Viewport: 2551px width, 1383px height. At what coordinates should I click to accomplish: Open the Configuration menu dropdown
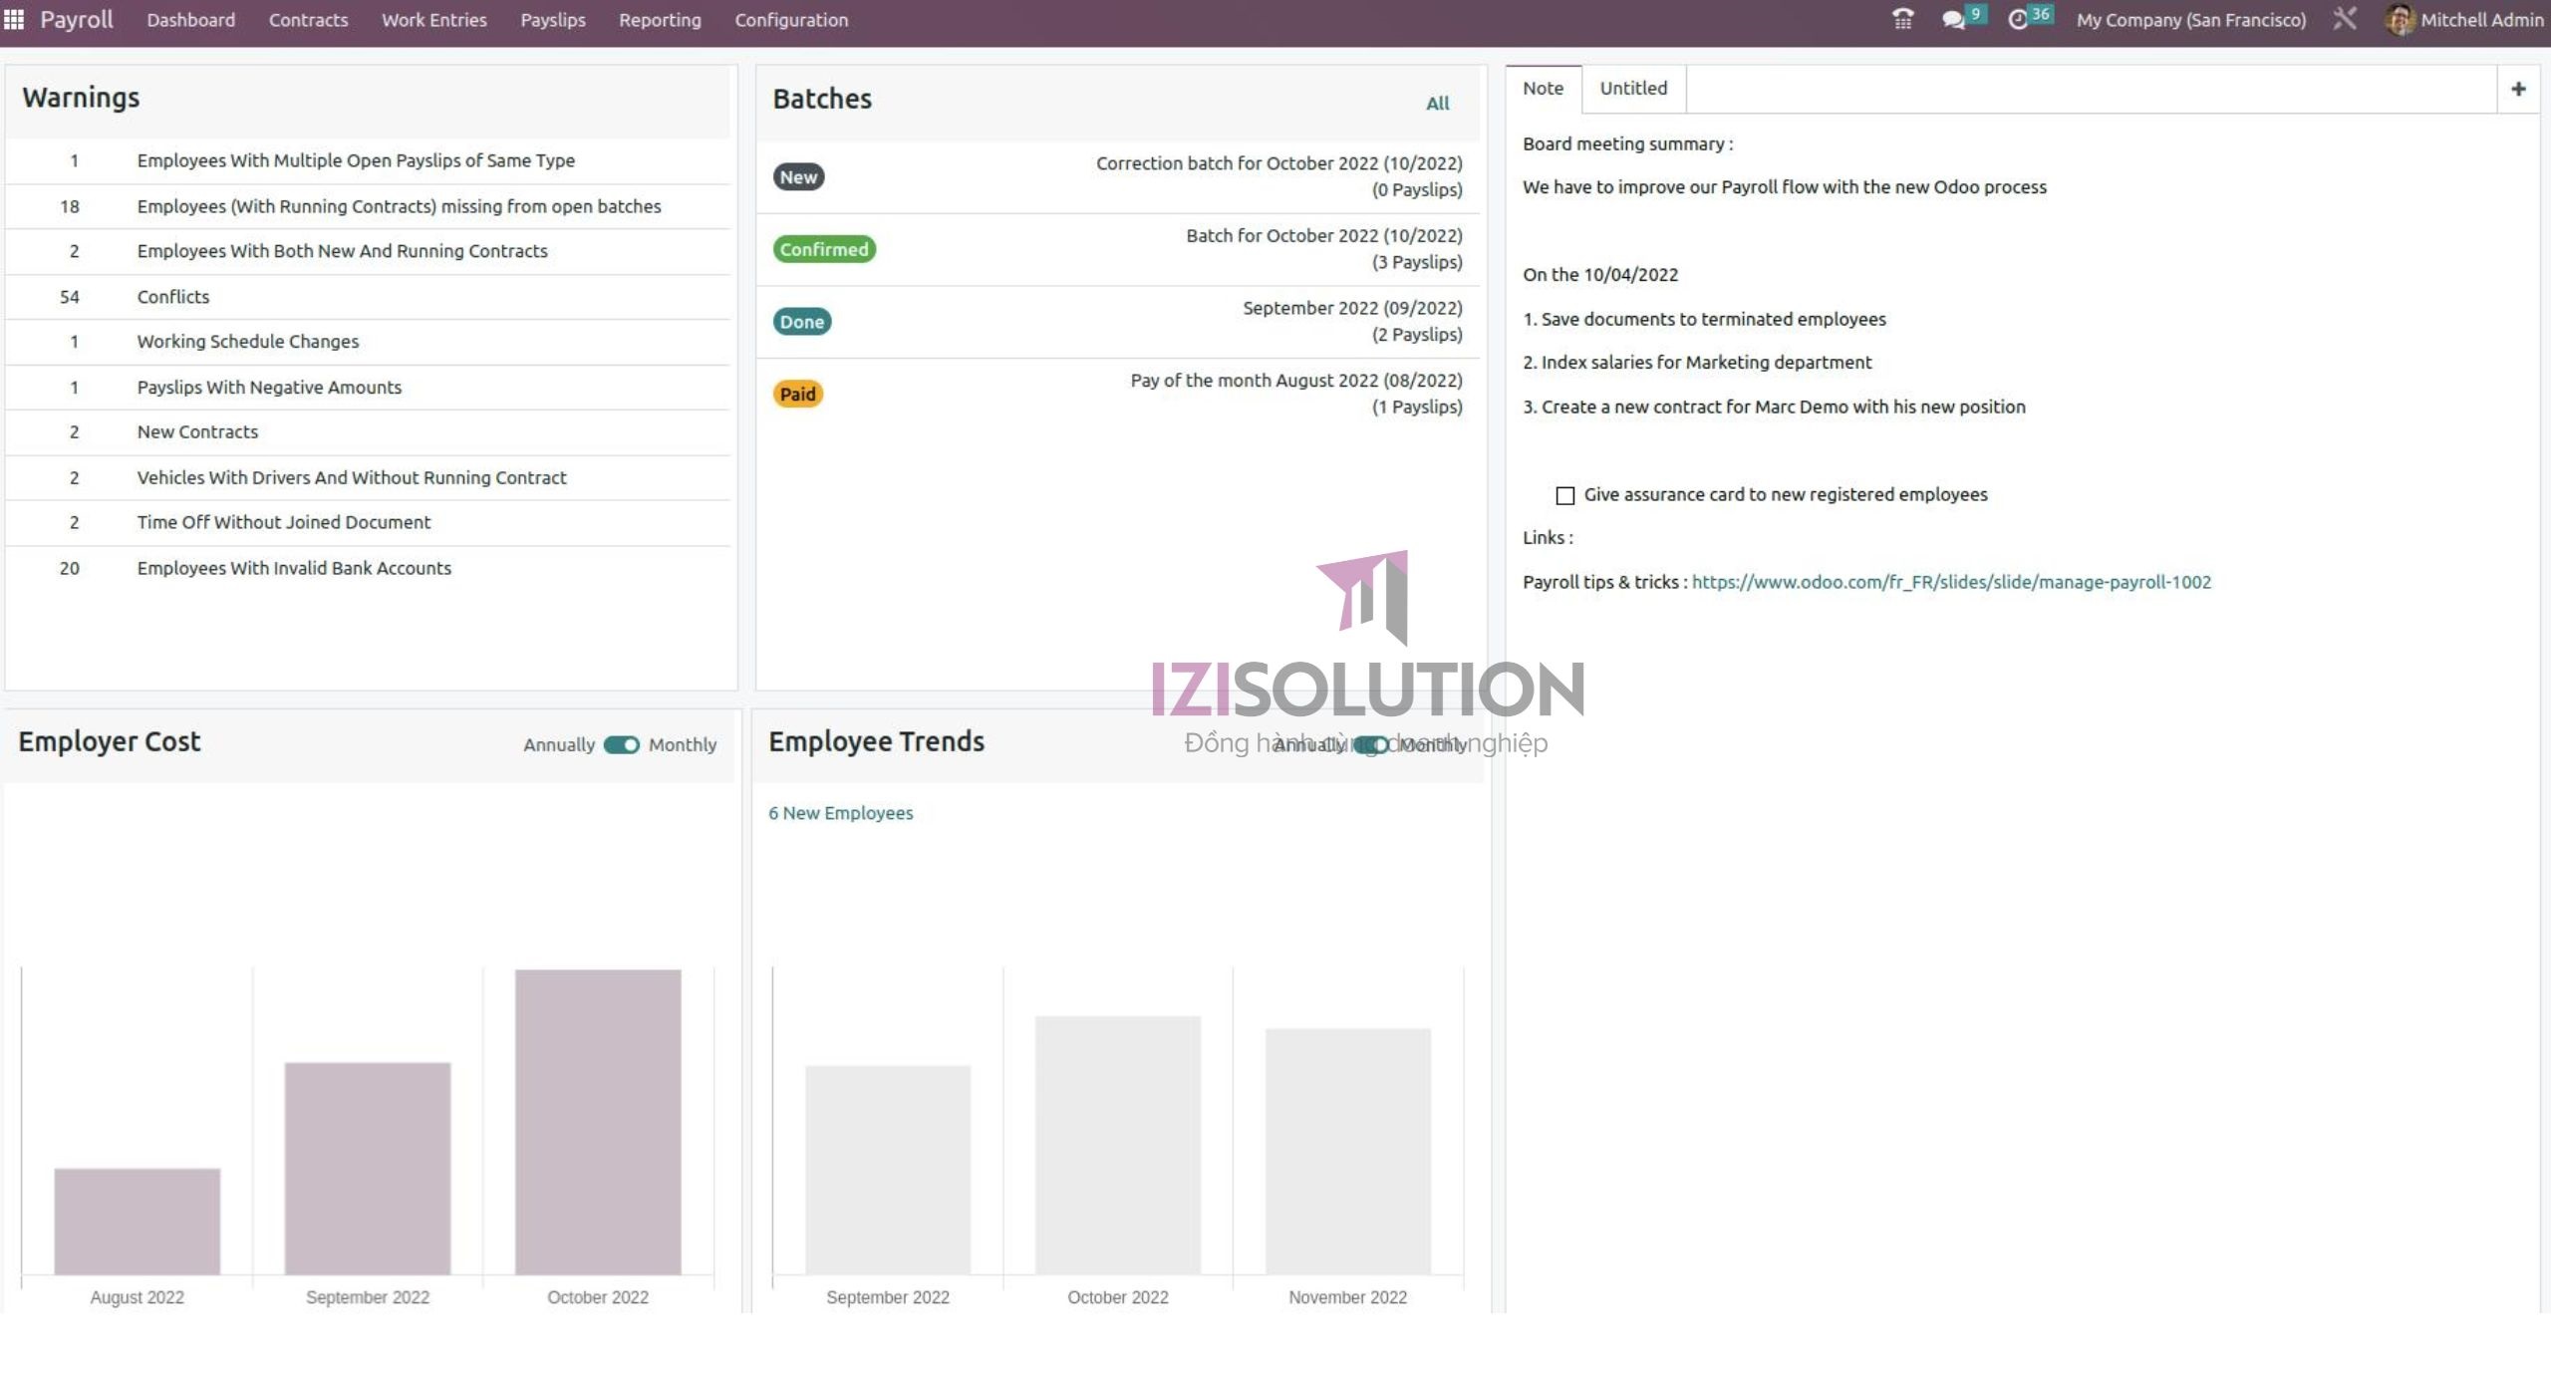tap(791, 20)
